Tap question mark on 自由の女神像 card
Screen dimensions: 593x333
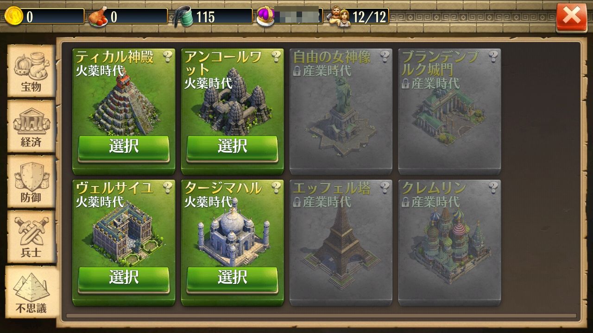click(385, 56)
